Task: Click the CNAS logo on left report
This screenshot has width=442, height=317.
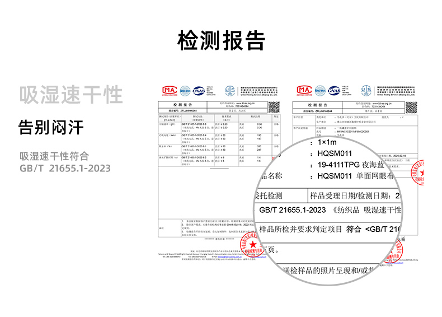Action: [199, 91]
